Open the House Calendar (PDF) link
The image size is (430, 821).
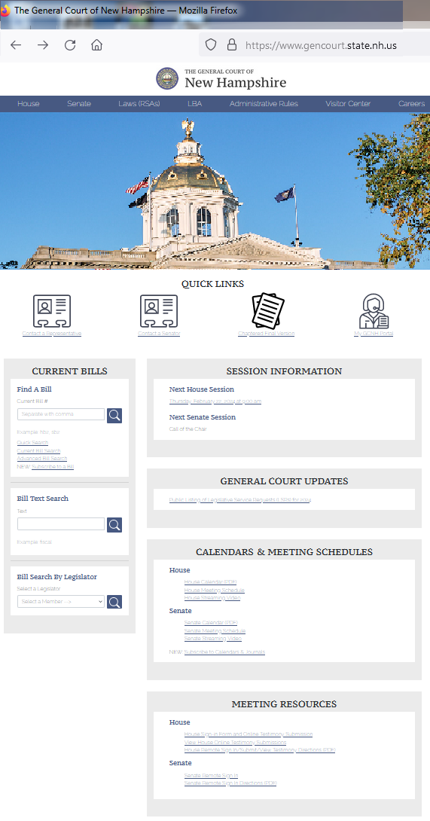[211, 582]
